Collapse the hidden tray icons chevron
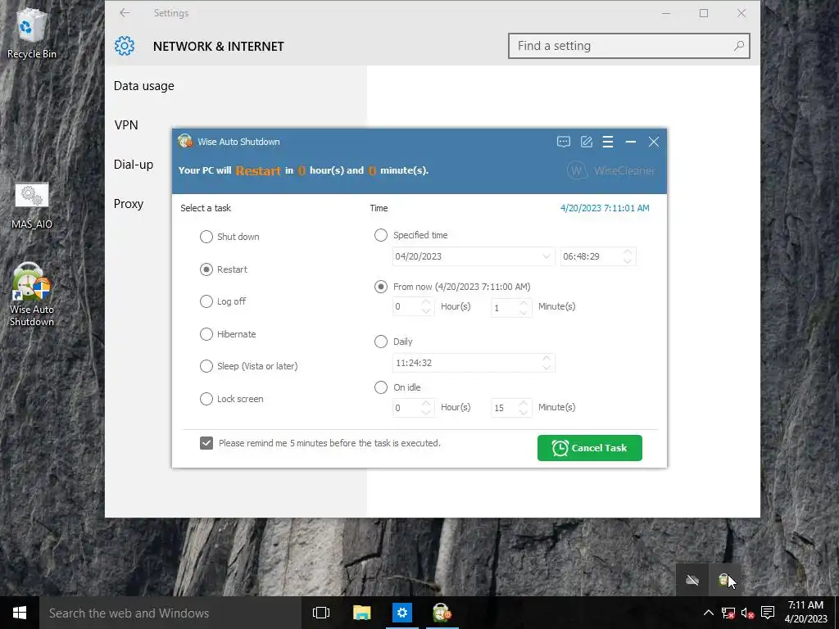This screenshot has width=839, height=629. 708,613
